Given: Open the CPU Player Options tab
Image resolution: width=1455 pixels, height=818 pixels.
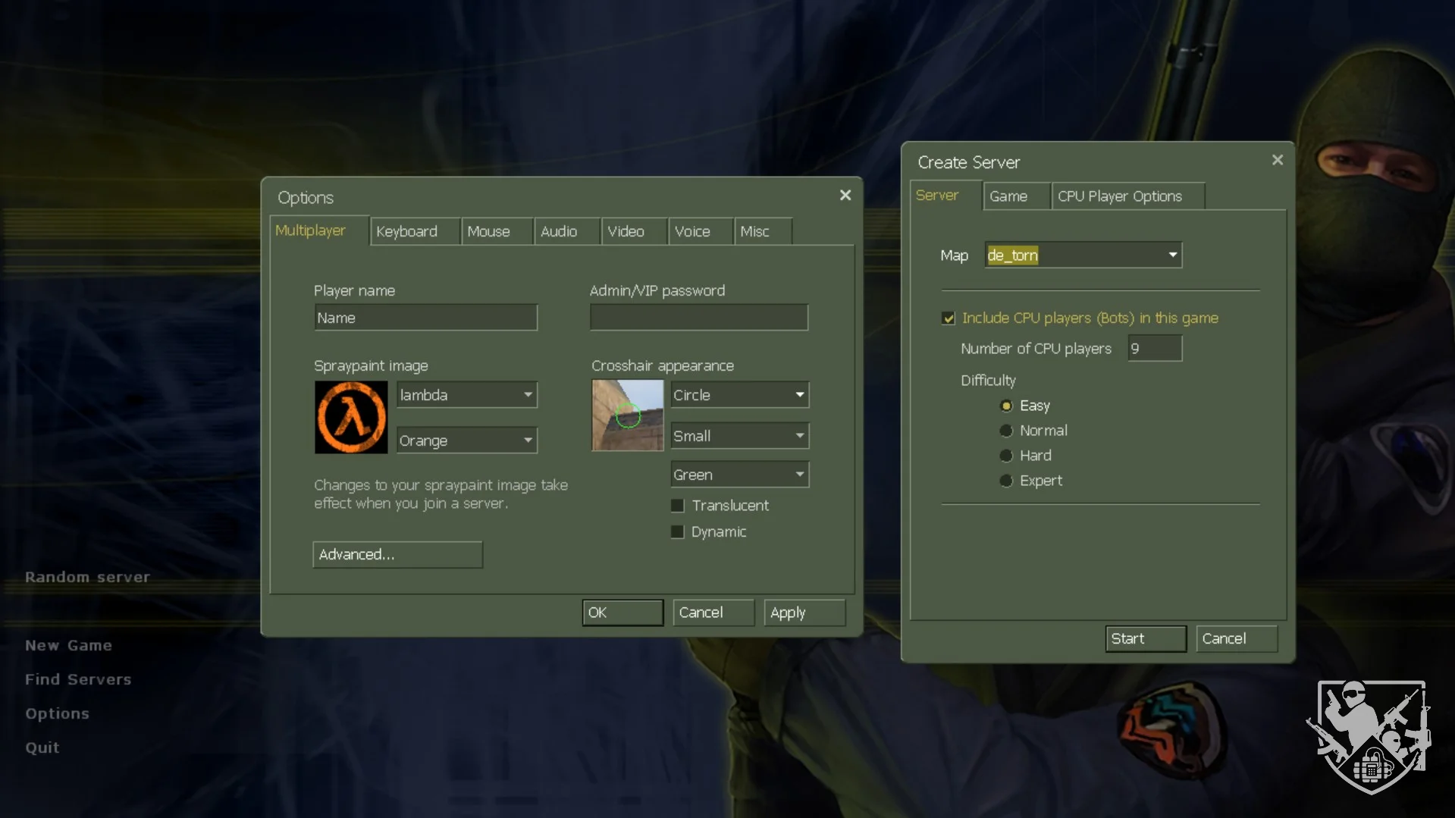Looking at the screenshot, I should click(x=1119, y=196).
